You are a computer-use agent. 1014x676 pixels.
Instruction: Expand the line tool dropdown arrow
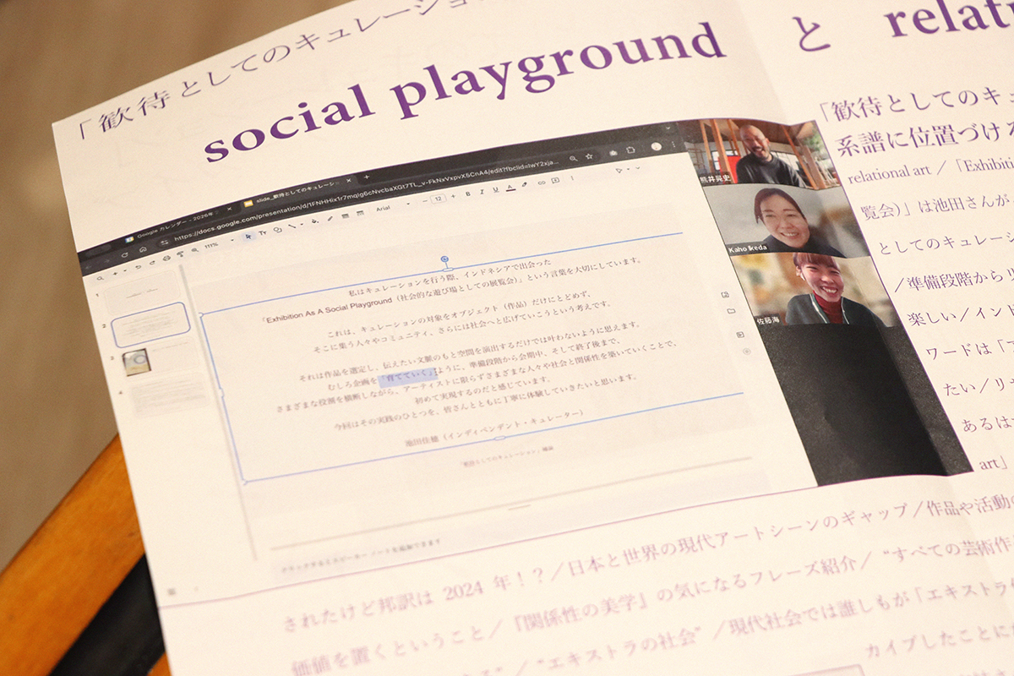302,224
